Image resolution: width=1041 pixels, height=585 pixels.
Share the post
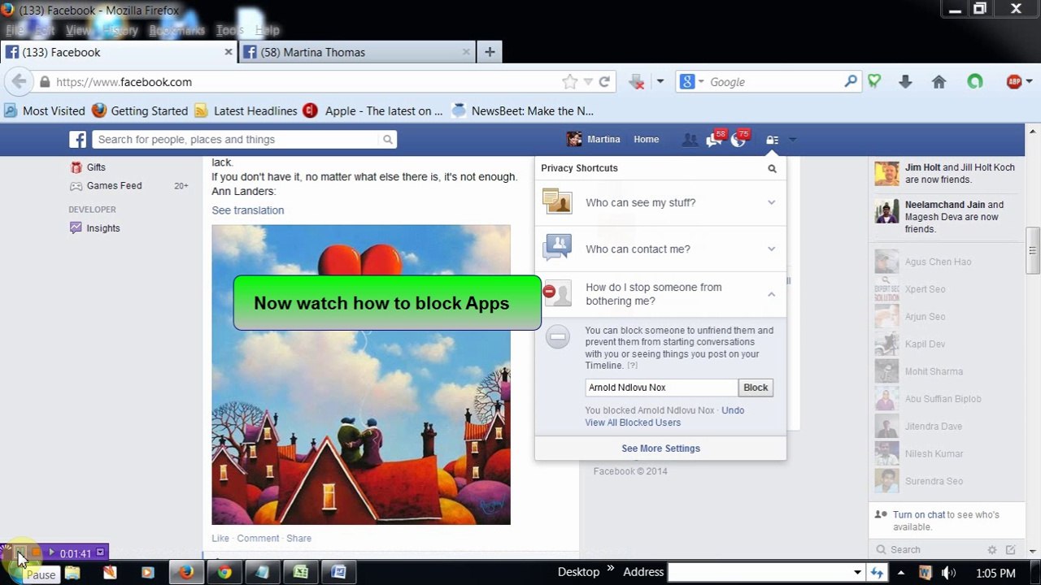[x=298, y=538]
